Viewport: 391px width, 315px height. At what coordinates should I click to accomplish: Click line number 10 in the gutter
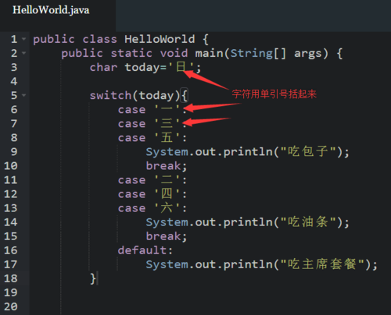pyautogui.click(x=11, y=166)
